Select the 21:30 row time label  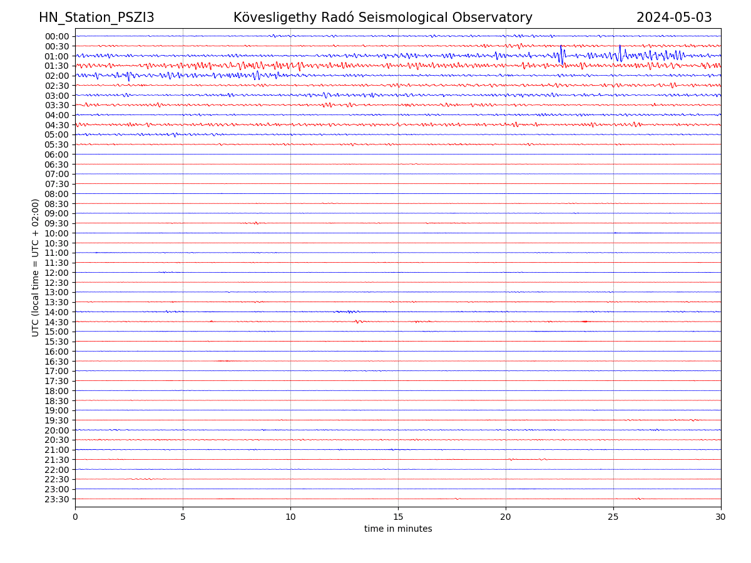[57, 460]
